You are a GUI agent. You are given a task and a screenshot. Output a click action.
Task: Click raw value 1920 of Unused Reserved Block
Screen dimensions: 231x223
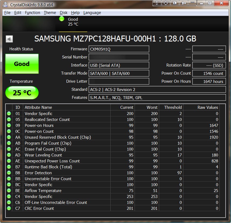[214, 137]
